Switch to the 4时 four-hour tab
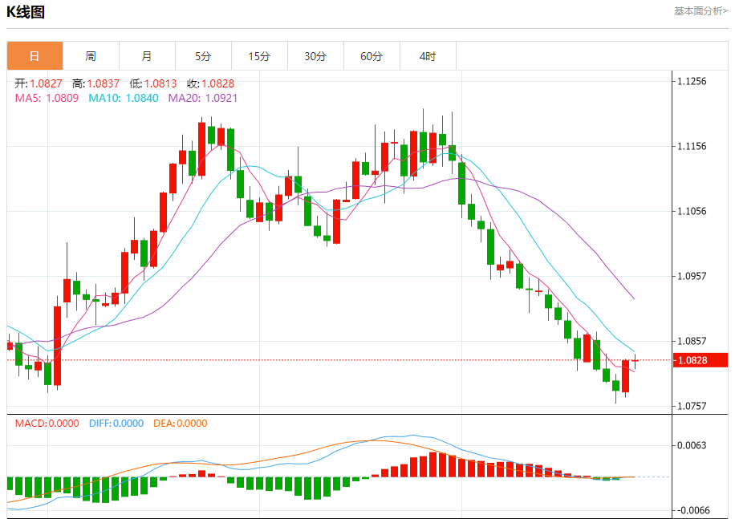The image size is (735, 519). (428, 56)
